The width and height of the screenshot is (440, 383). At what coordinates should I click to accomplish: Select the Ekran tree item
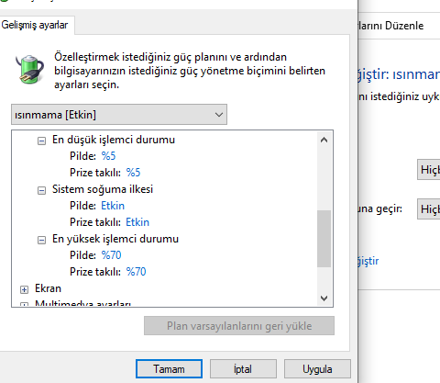[x=48, y=288]
